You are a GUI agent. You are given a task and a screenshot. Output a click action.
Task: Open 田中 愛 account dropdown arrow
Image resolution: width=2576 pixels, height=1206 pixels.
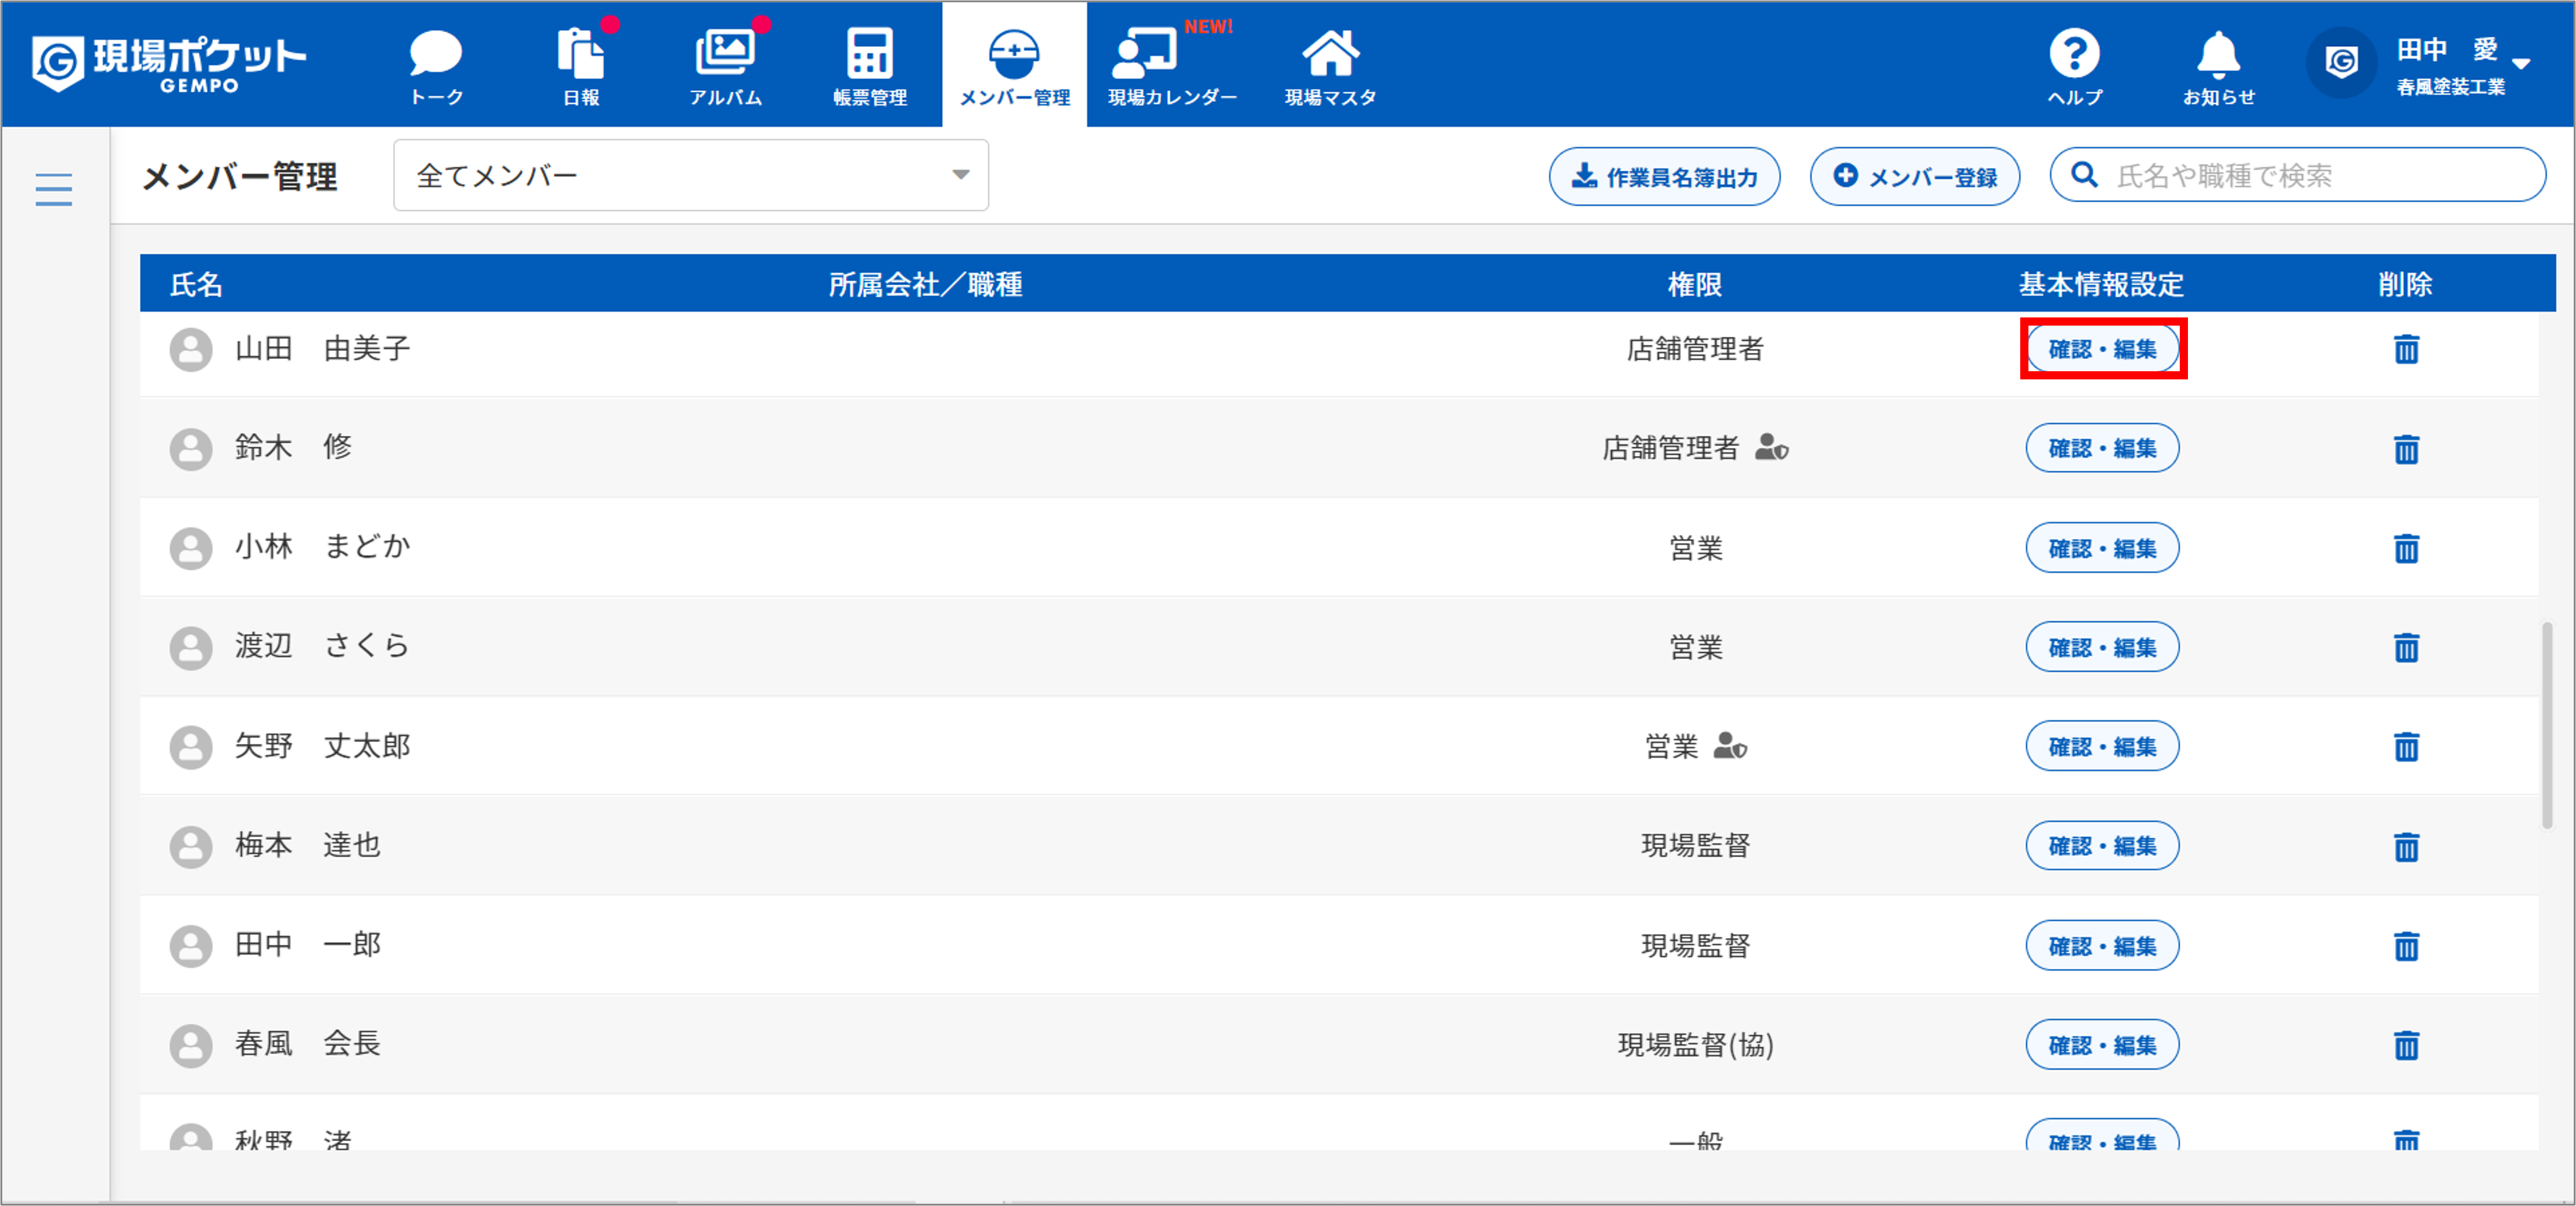(x=2521, y=64)
